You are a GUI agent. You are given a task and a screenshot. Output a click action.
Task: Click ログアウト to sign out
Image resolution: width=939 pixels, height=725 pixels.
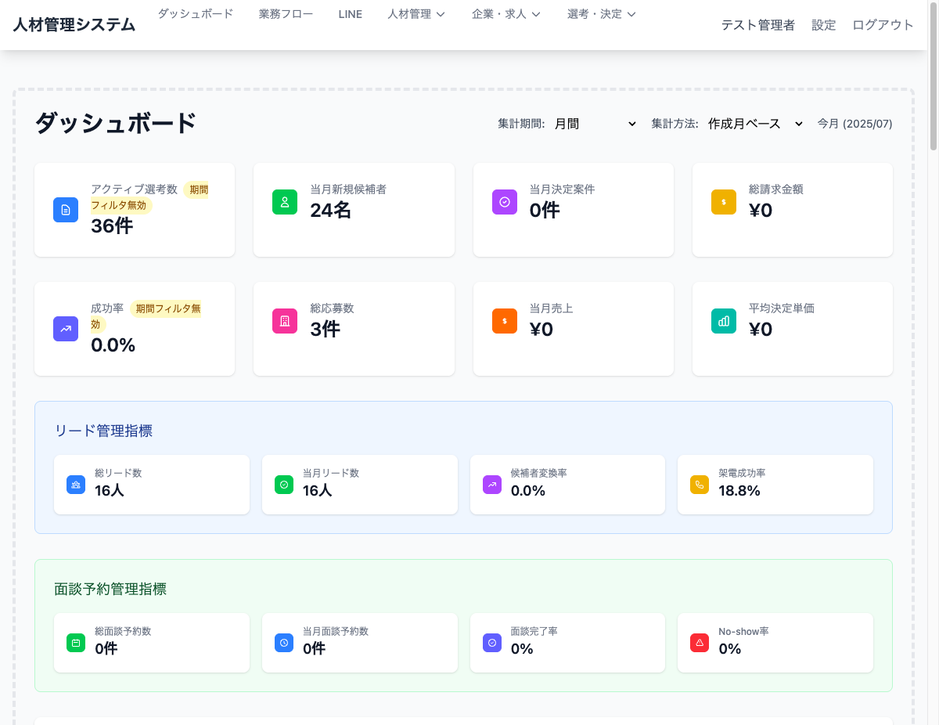883,25
